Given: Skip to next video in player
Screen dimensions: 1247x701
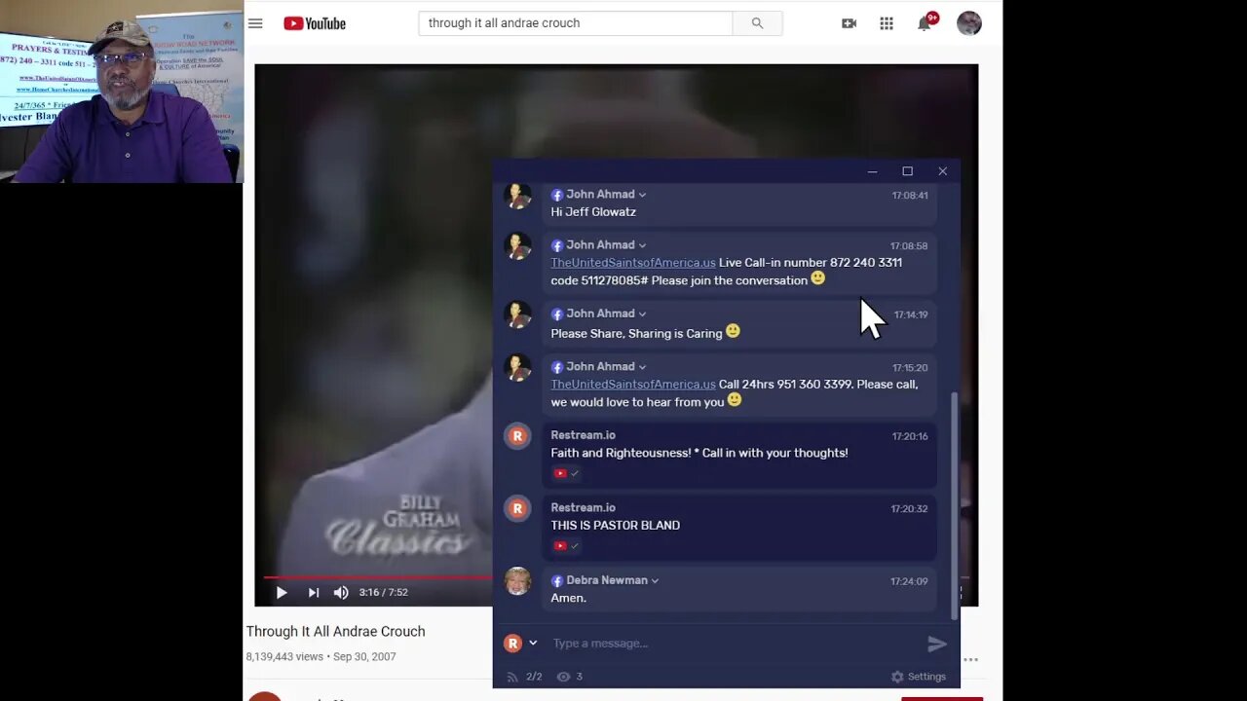Looking at the screenshot, I should 314,592.
